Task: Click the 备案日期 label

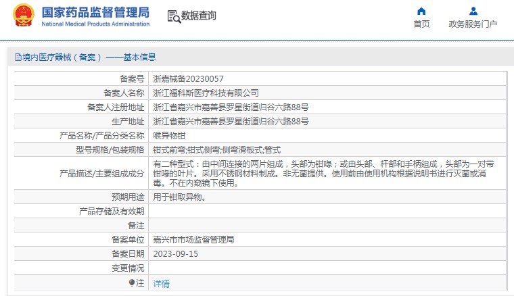Action: click(x=128, y=254)
